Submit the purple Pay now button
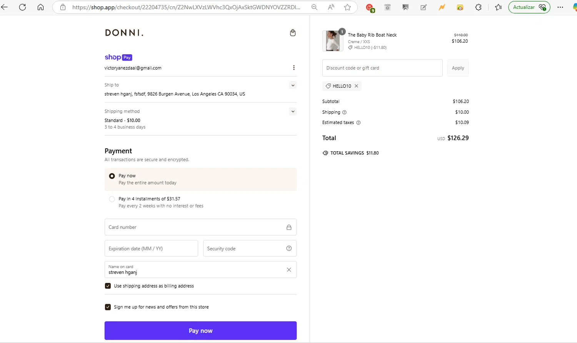Viewport: 577px width, 343px height. click(x=200, y=331)
